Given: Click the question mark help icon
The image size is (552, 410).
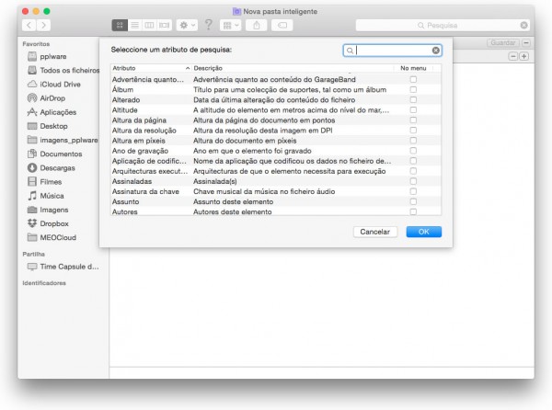Looking at the screenshot, I should click(209, 25).
